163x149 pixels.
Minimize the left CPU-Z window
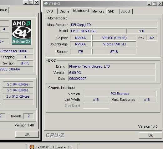point(26,2)
